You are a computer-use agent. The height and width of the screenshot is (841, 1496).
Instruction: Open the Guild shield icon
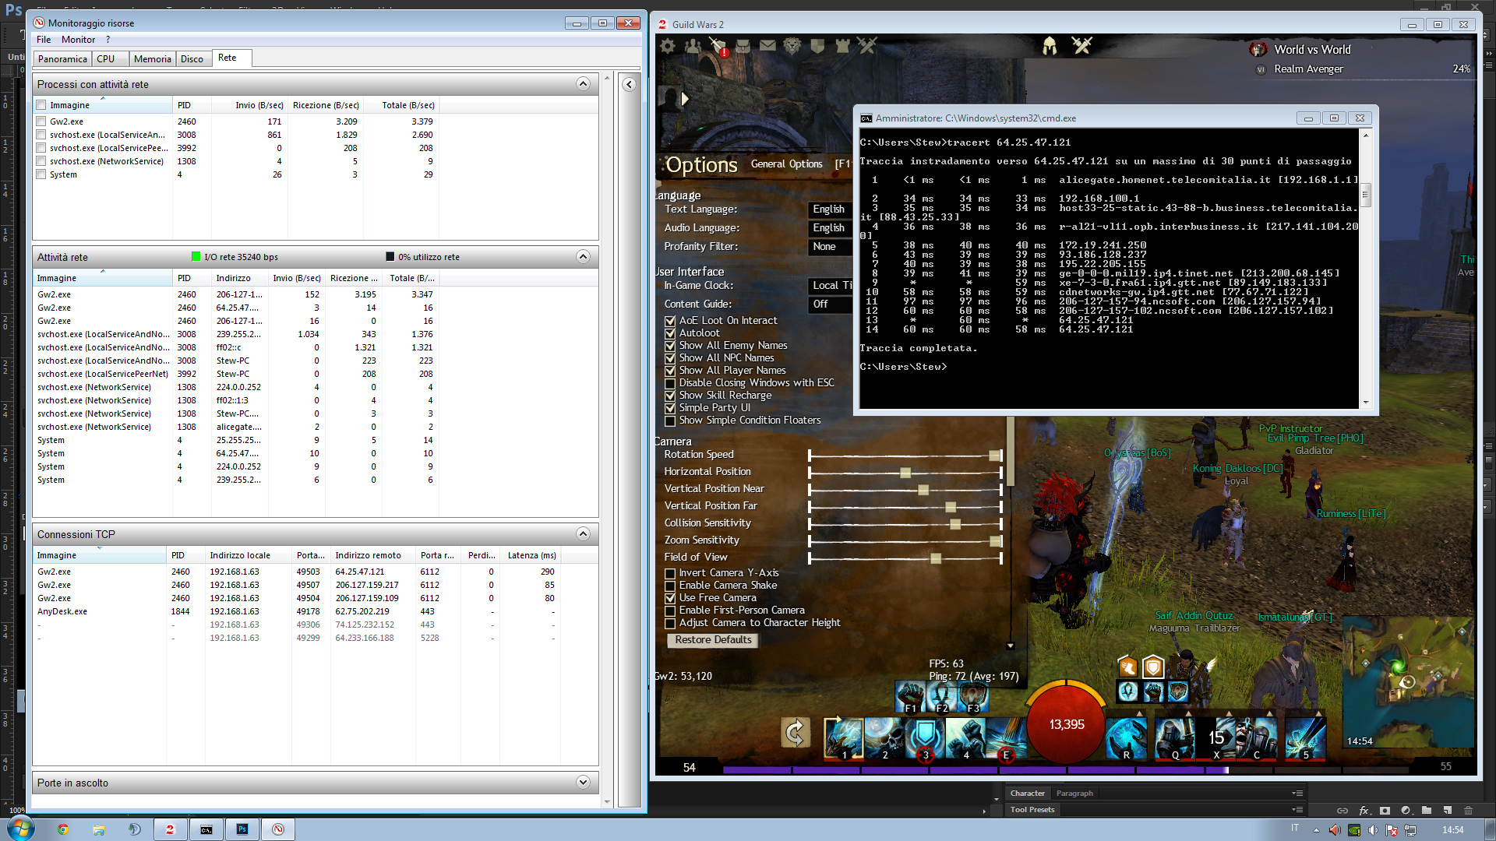817,46
